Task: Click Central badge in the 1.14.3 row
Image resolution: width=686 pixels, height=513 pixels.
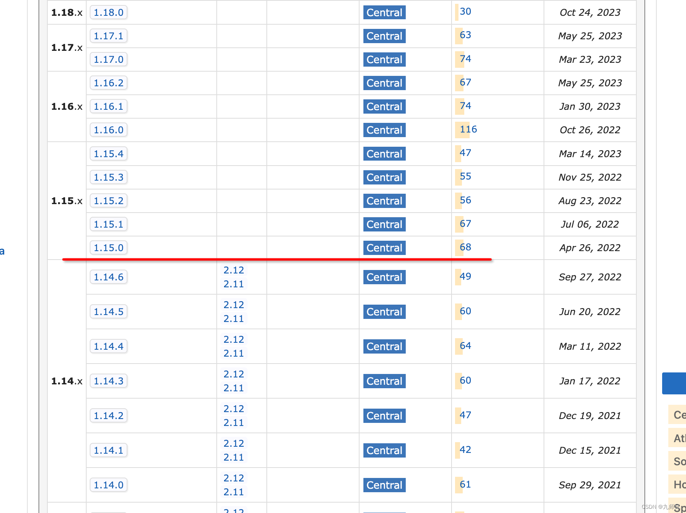Action: pyautogui.click(x=384, y=381)
